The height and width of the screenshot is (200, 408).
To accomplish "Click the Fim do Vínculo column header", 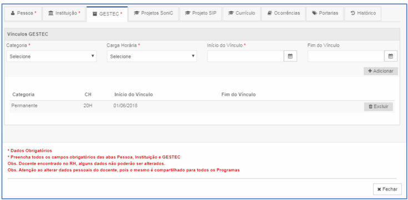I will 239,95.
